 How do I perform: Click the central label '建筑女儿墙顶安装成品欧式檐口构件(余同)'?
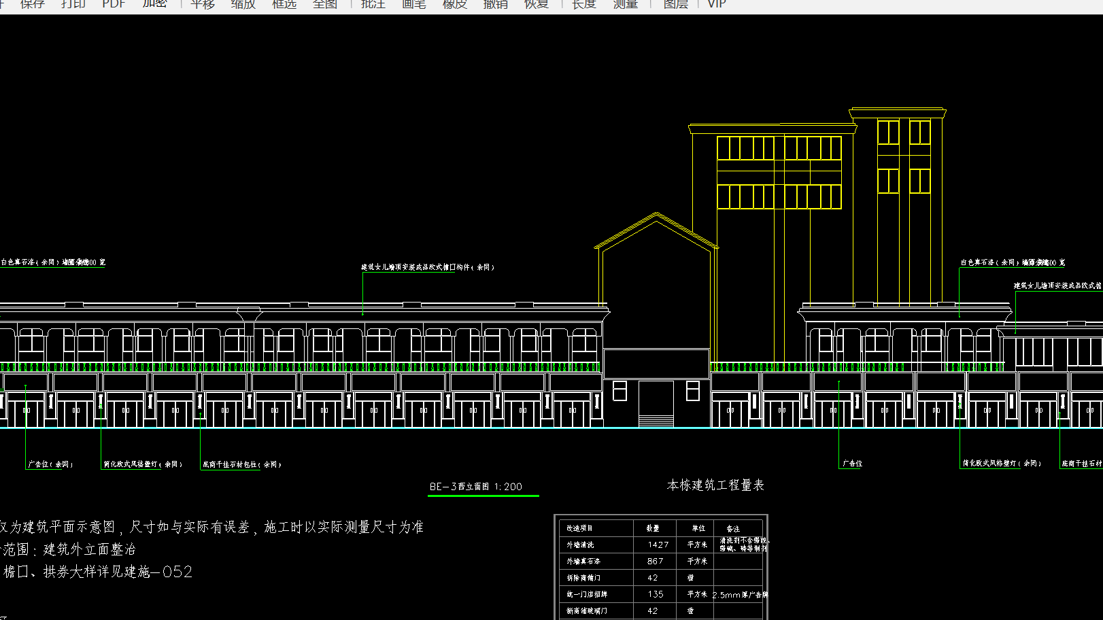click(x=428, y=267)
